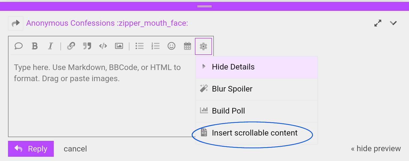This screenshot has width=409, height=161.
Task: Insert preformatted code block
Action: [x=103, y=46]
